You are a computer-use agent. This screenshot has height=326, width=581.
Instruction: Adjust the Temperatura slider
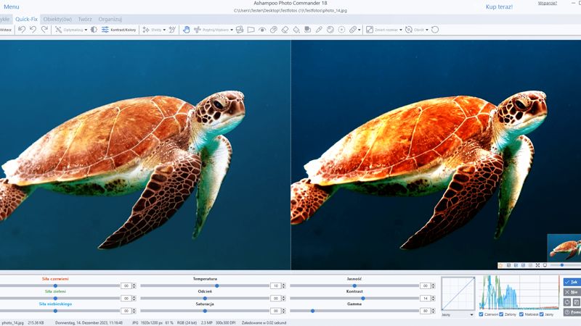point(205,285)
